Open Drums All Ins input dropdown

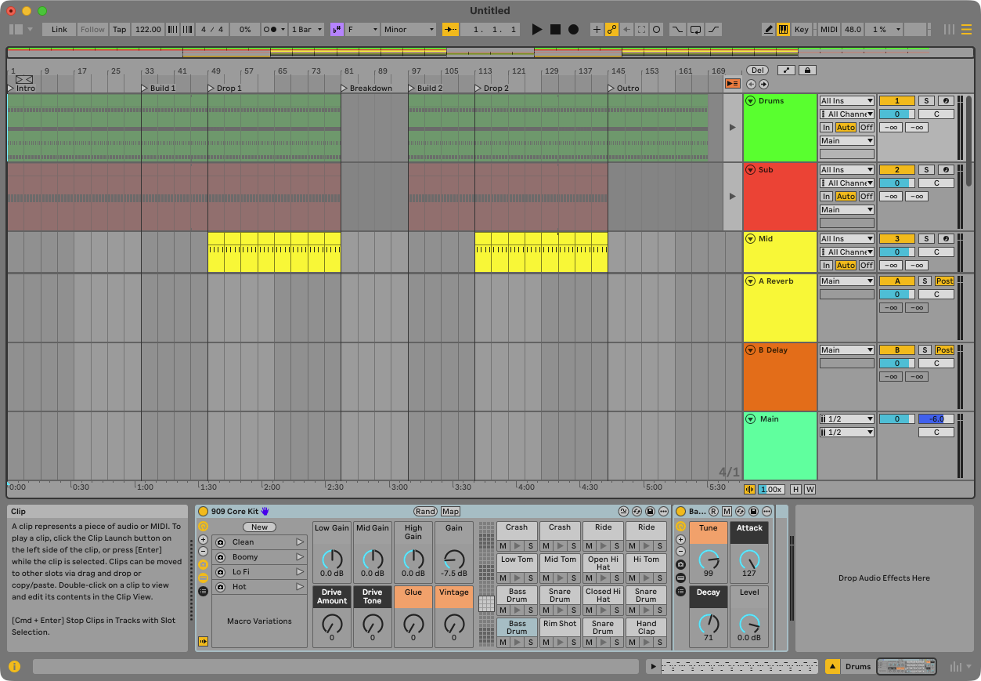click(846, 100)
